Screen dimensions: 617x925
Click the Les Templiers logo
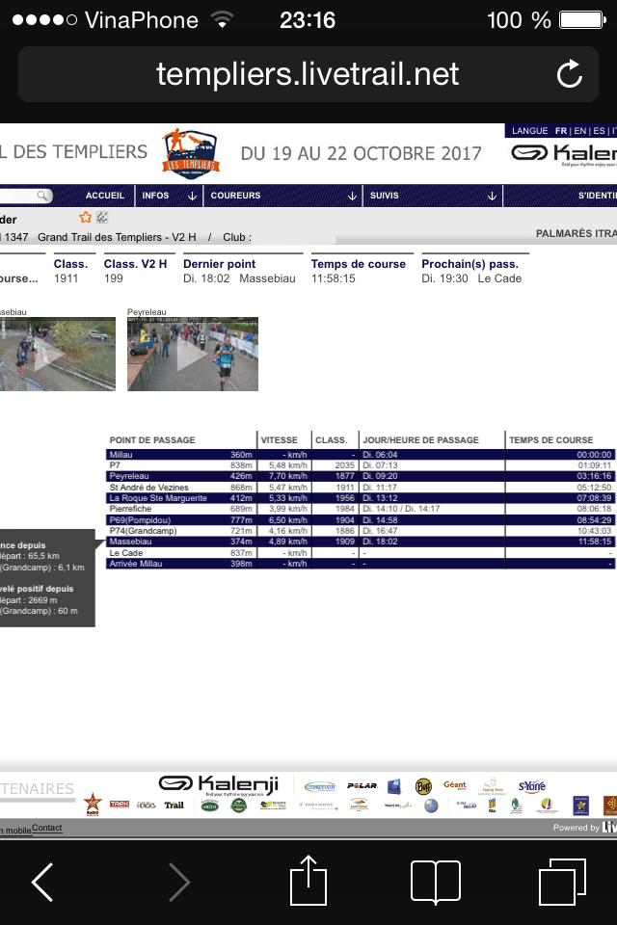coord(191,152)
